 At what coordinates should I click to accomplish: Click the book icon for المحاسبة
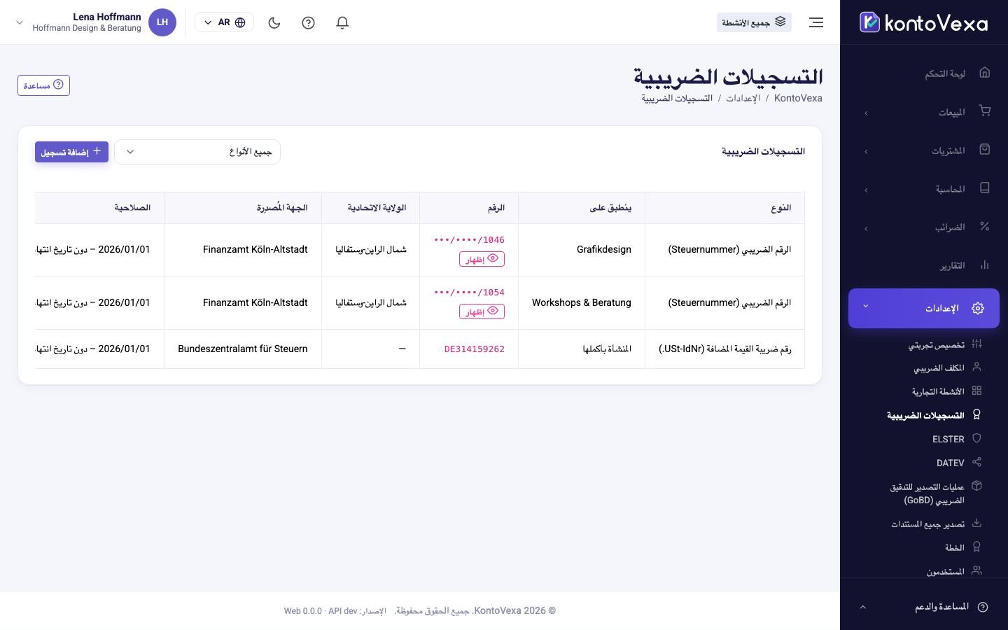coord(985,188)
